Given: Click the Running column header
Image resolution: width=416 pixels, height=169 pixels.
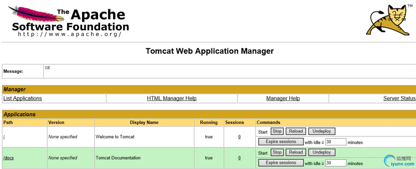Looking at the screenshot, I should click(x=209, y=123).
